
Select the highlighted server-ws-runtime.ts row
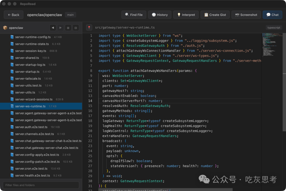(41, 106)
